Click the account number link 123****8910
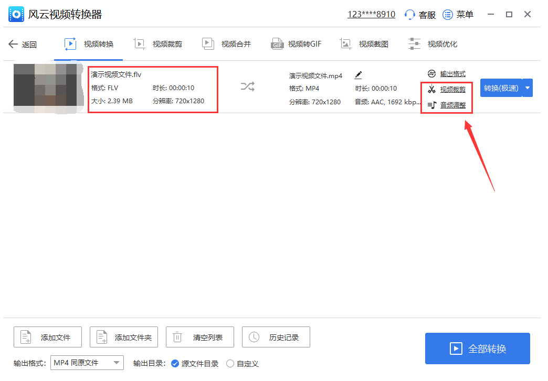The image size is (548, 381). click(371, 15)
